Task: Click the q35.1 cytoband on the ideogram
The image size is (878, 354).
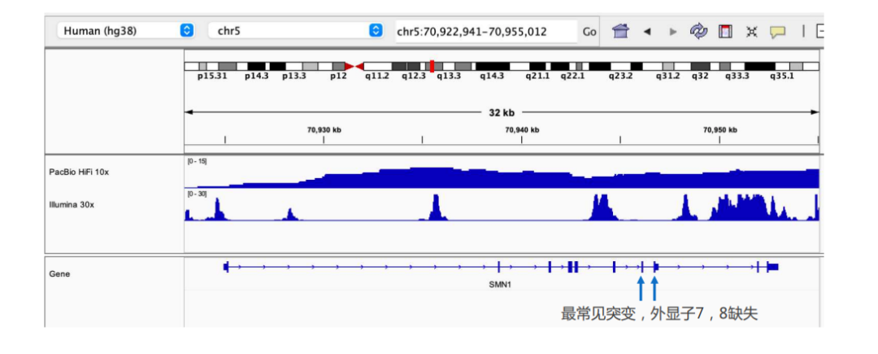Action: (782, 76)
